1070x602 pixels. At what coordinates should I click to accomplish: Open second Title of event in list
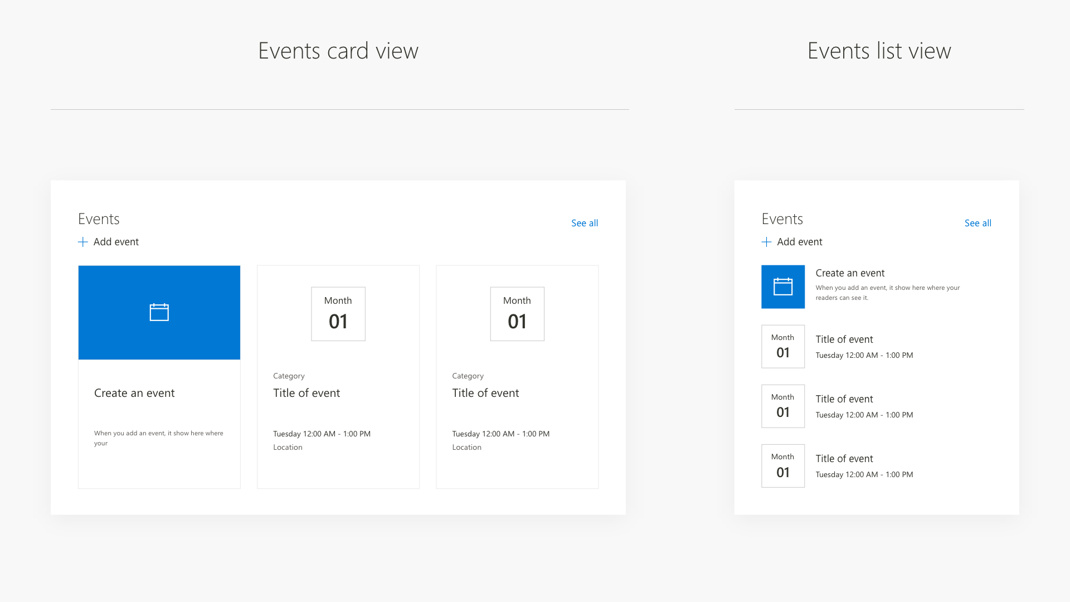[844, 399]
